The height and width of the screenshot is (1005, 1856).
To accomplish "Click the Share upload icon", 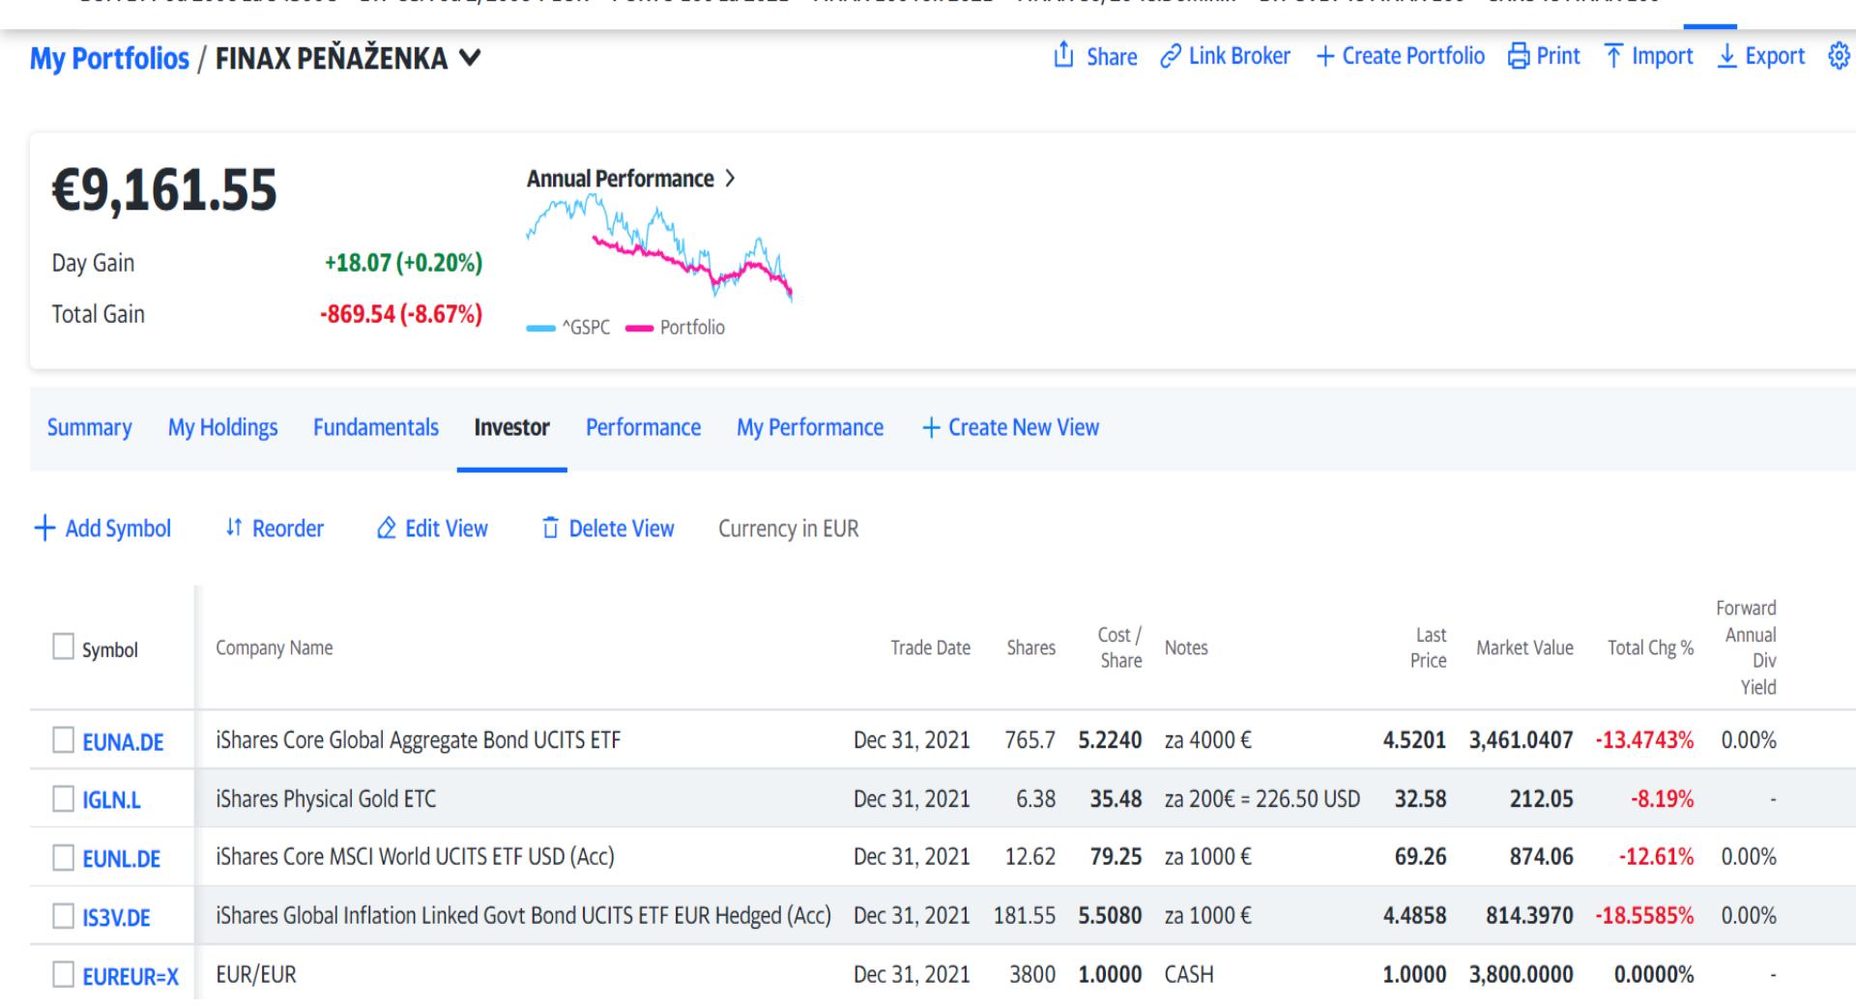I will [1063, 55].
